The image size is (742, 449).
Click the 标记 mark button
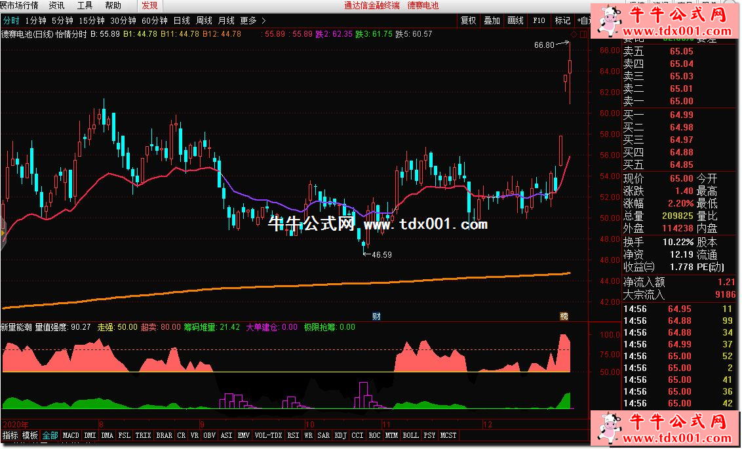(562, 21)
